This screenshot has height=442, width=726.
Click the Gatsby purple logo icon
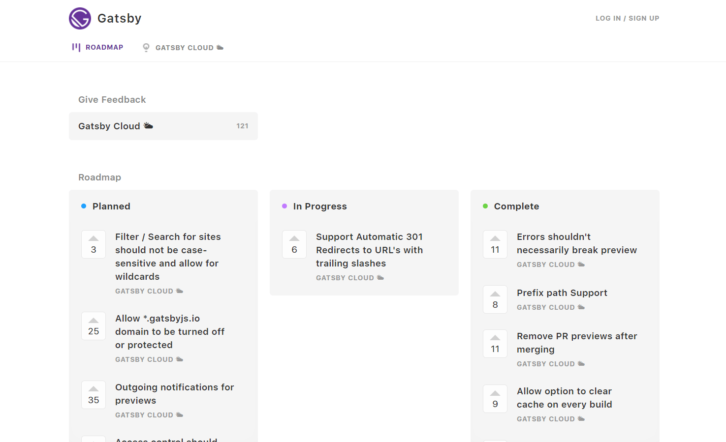(80, 19)
